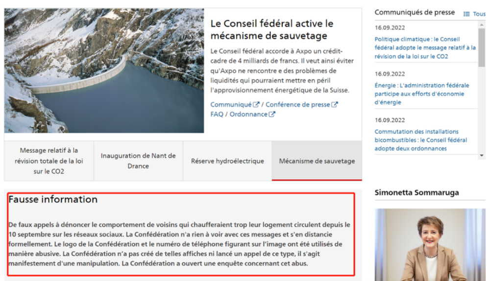This screenshot has height=281, width=490.
Task: Click the list icon next to Tous
Action: click(x=466, y=14)
